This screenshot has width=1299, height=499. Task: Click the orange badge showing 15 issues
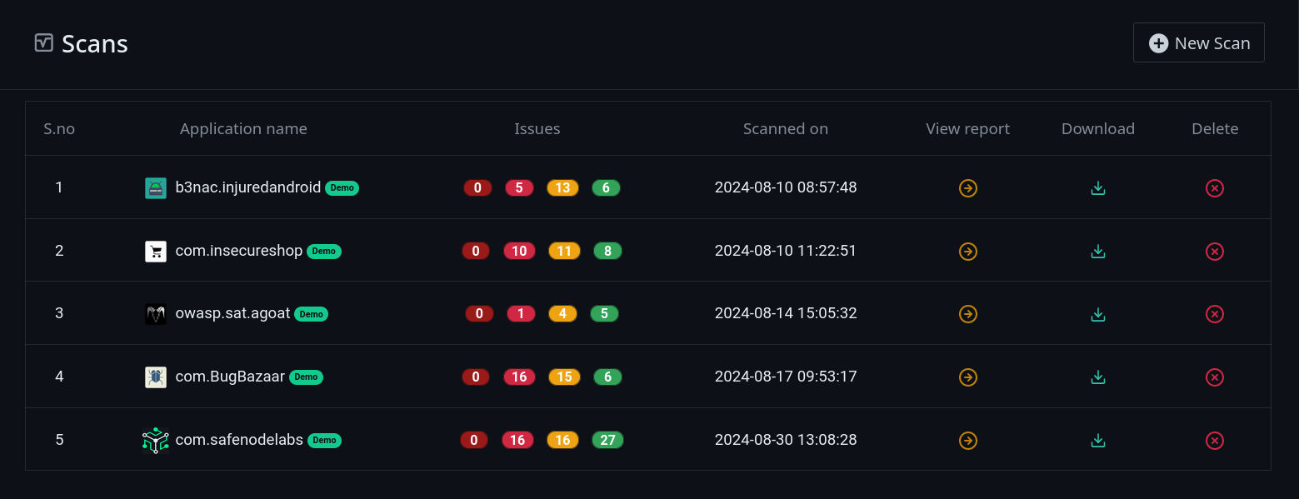(x=564, y=377)
